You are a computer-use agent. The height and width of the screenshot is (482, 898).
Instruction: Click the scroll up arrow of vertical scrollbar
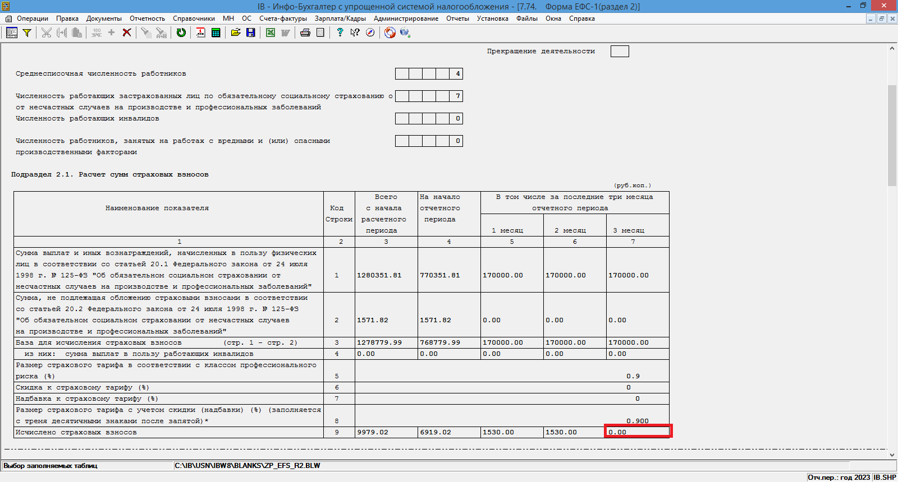point(892,49)
